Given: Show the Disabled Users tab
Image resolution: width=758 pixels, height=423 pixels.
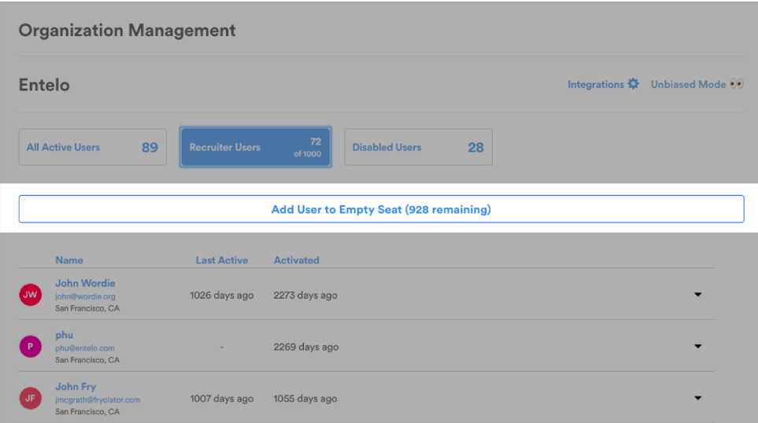Looking at the screenshot, I should coord(419,147).
